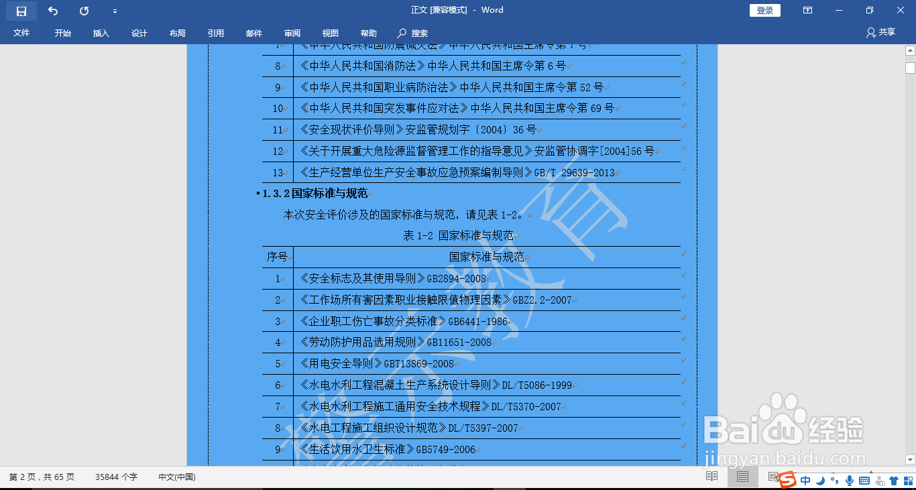Toggle Chinese/English input with 中 icon
The width and height of the screenshot is (916, 490).
[x=805, y=480]
